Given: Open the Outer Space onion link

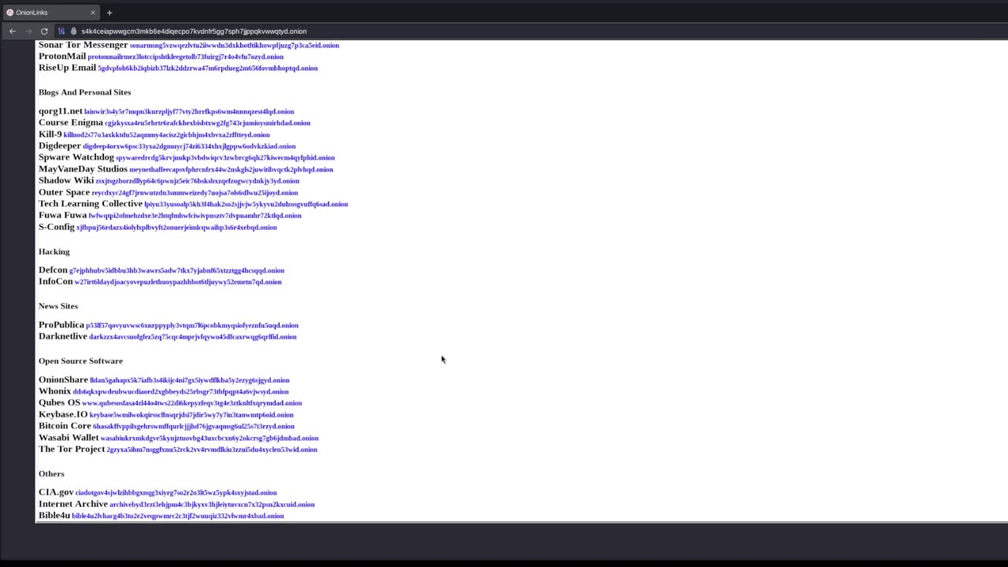Looking at the screenshot, I should coord(195,193).
